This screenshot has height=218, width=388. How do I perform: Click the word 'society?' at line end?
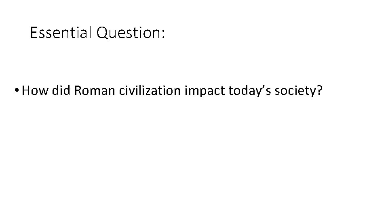[298, 92]
